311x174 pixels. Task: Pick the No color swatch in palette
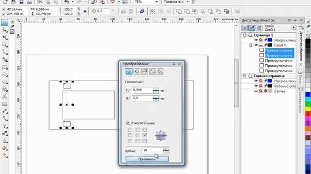pos(308,37)
